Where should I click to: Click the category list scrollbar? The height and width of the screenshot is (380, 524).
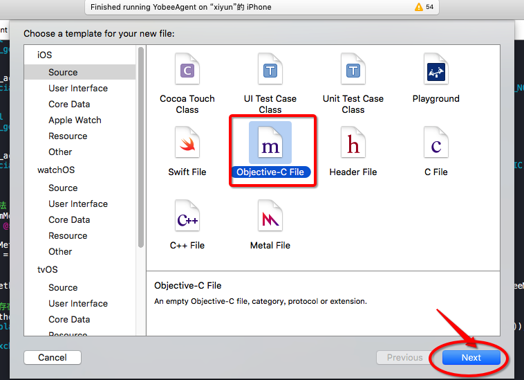141,147
